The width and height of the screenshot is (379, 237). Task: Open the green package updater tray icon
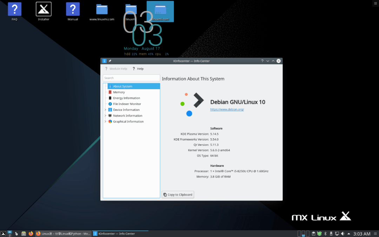(x=319, y=233)
